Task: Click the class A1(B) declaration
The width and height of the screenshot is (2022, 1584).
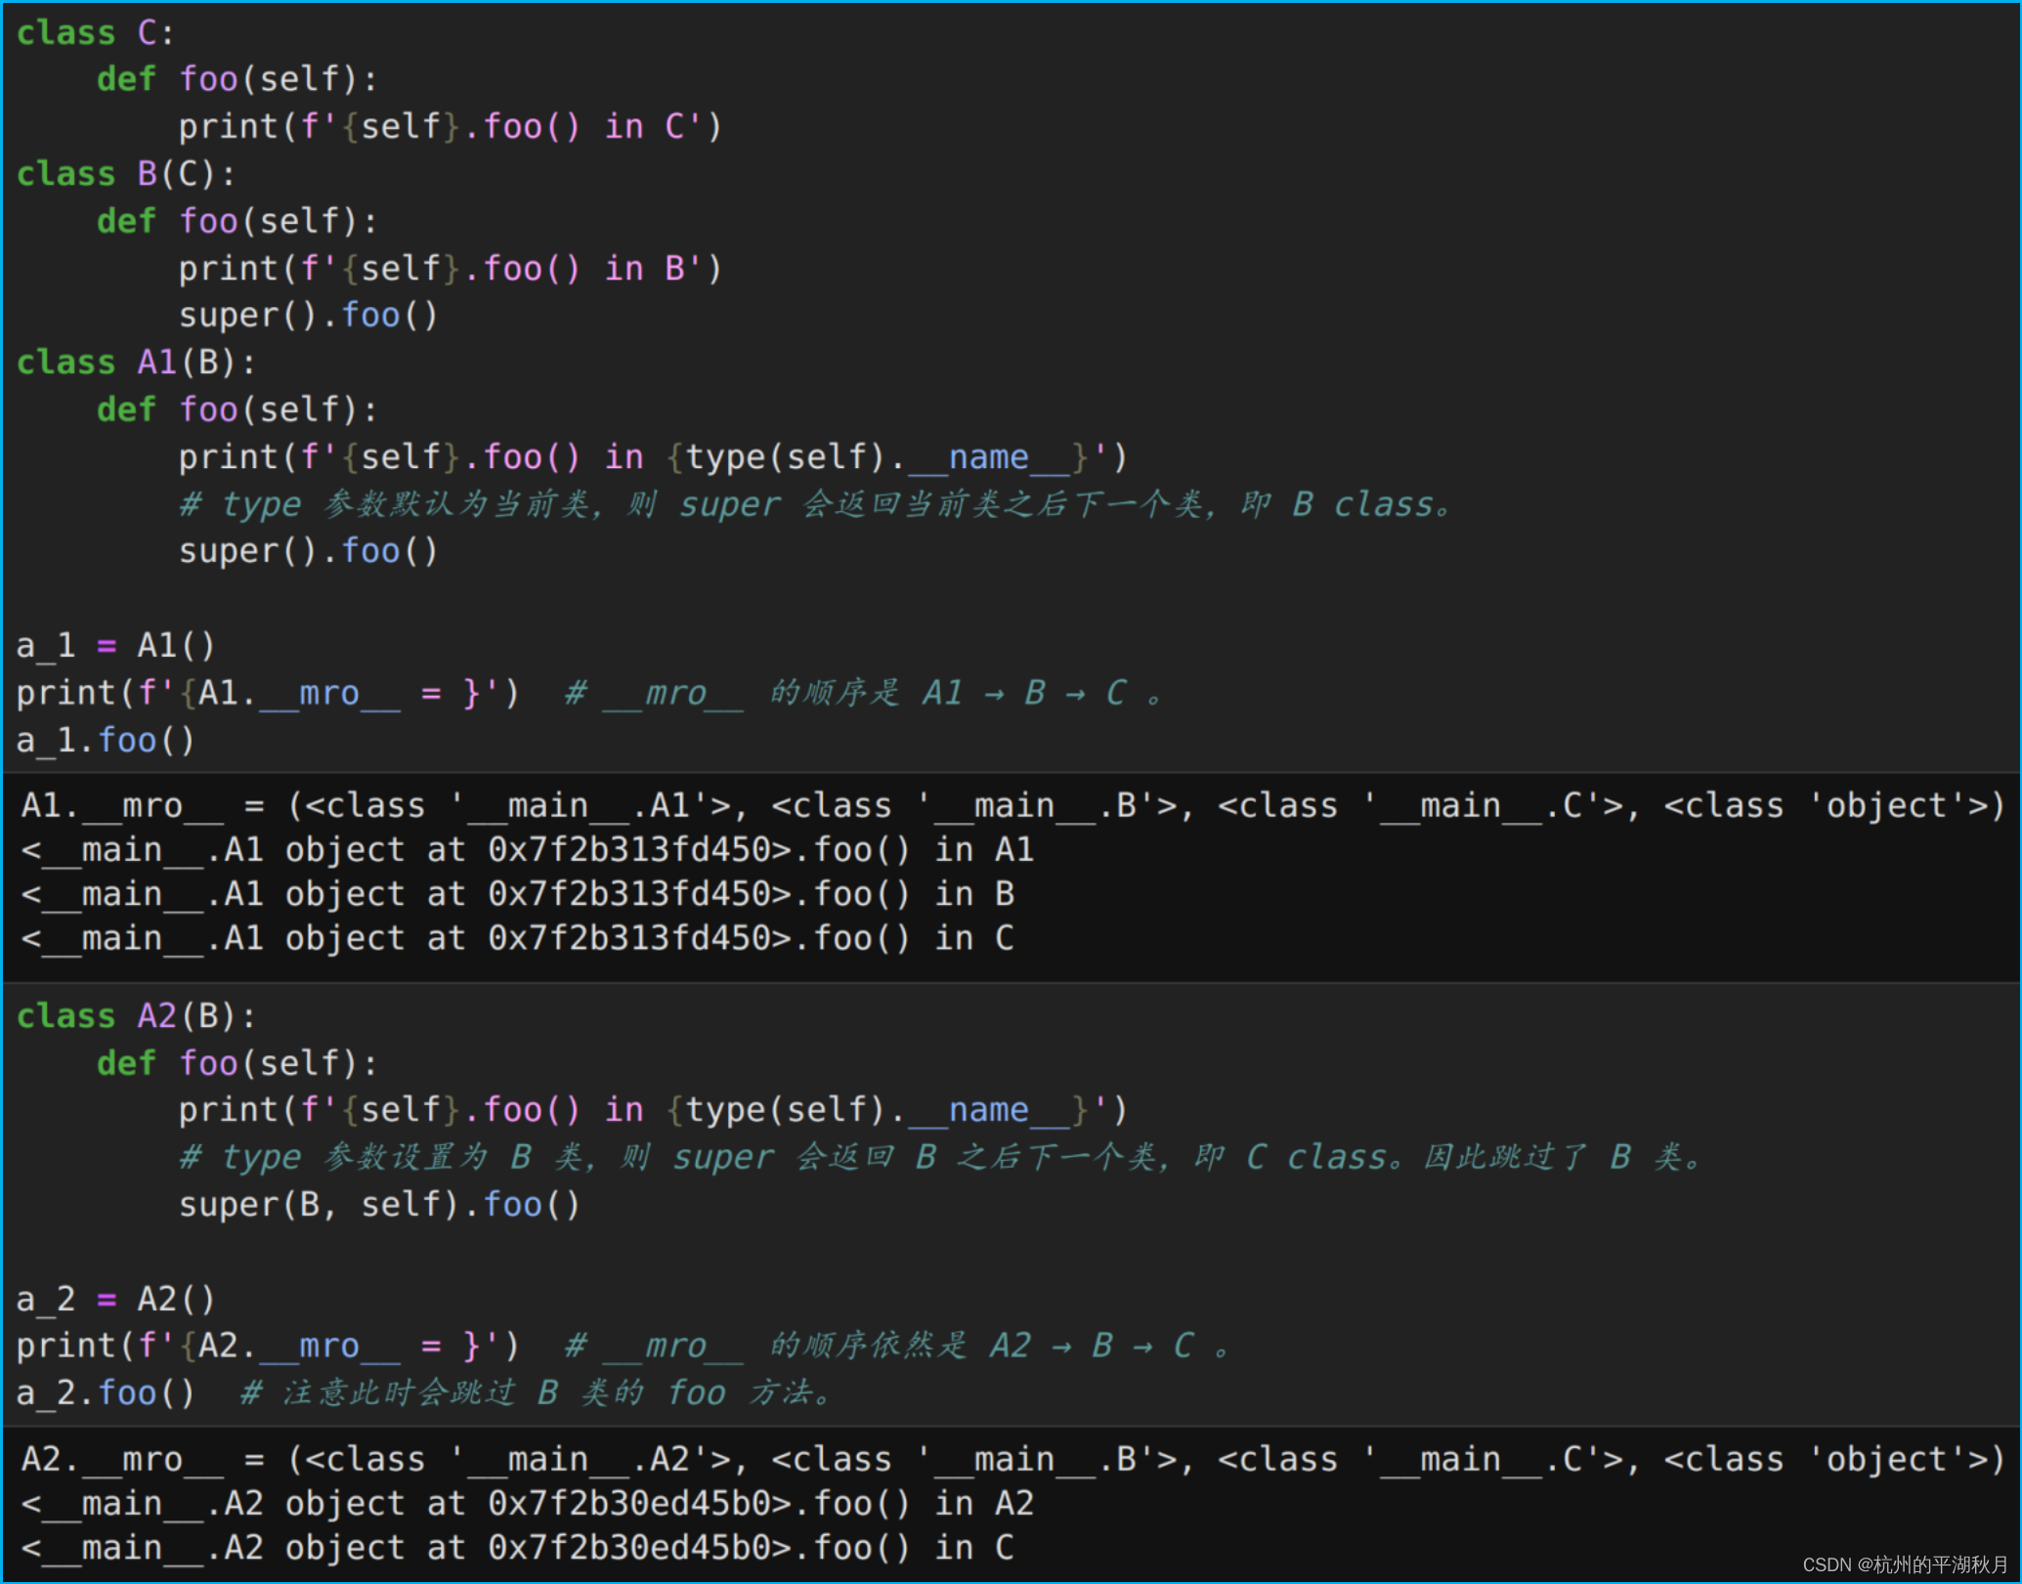Action: coord(132,362)
